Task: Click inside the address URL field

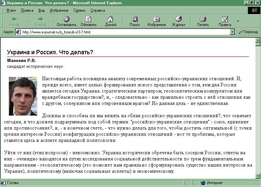Action: click(124, 32)
